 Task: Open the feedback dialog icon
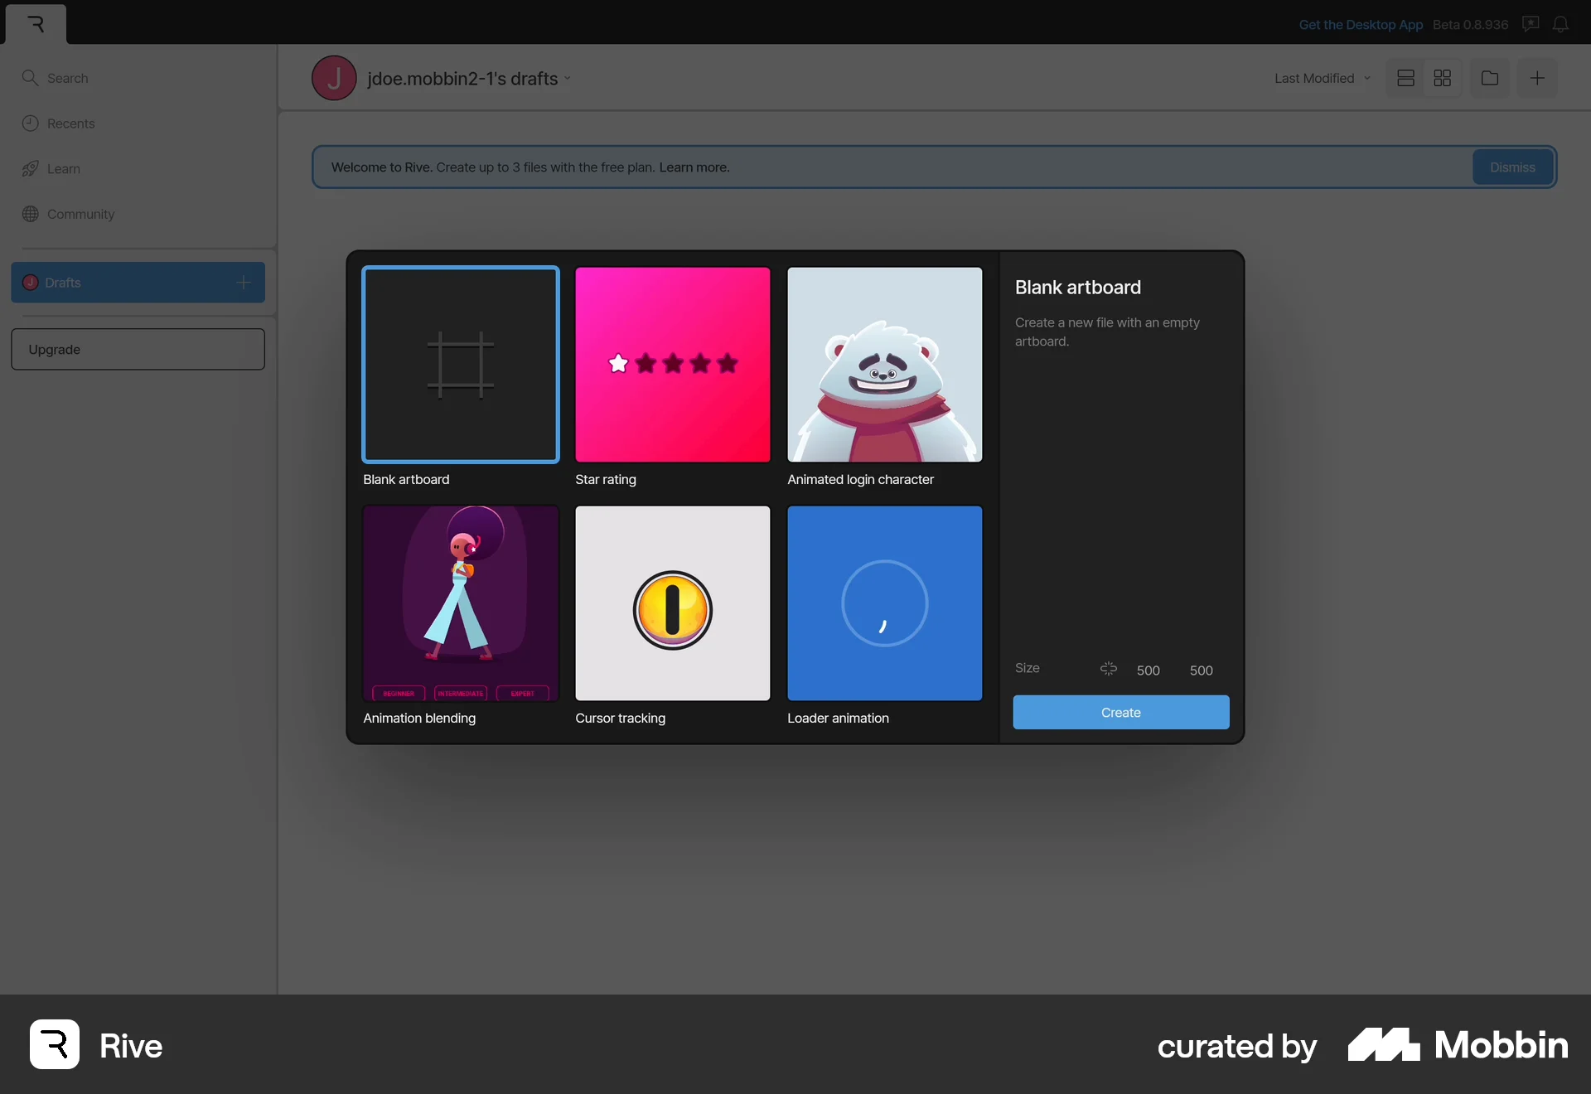(x=1531, y=24)
